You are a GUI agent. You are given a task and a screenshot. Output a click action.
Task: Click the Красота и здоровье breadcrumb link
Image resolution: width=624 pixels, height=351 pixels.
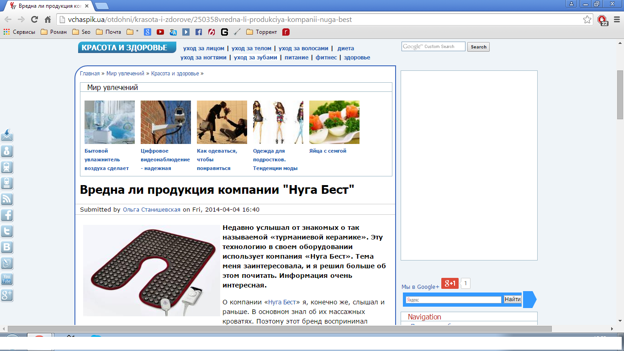point(175,73)
